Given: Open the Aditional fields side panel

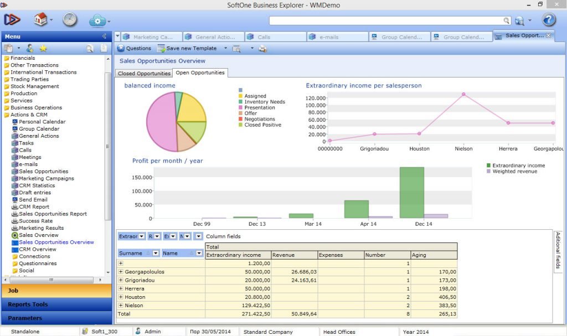Looking at the screenshot, I should [558, 251].
